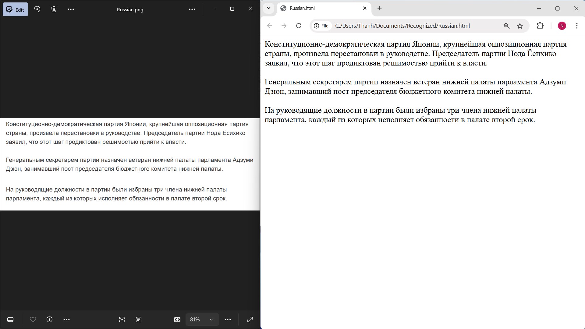Open the Chrome profile N avatar
The image size is (585, 329).
click(562, 26)
